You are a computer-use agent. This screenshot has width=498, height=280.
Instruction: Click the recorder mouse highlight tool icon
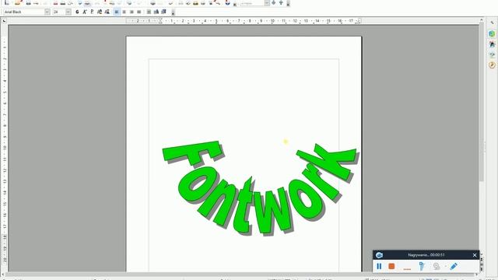click(422, 266)
